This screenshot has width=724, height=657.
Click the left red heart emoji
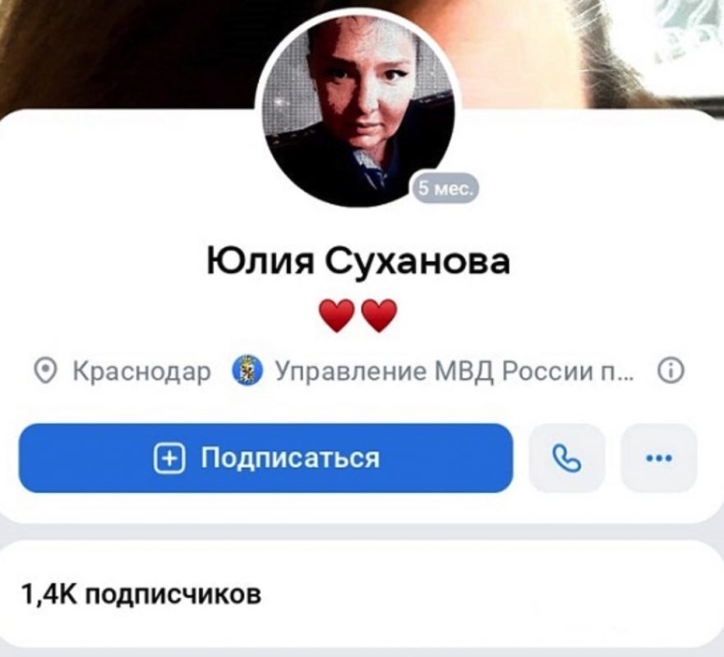click(337, 315)
